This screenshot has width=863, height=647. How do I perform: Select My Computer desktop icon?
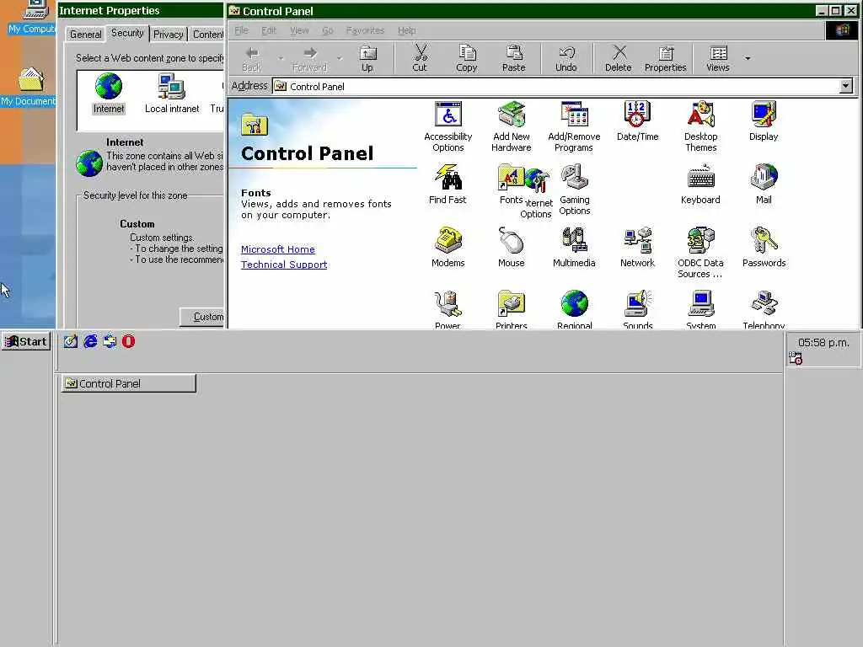coord(32,18)
